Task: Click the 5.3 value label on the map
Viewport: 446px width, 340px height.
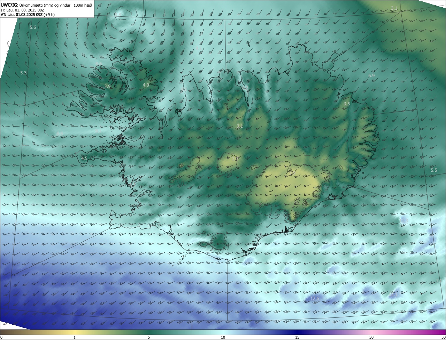Action: 23,73
